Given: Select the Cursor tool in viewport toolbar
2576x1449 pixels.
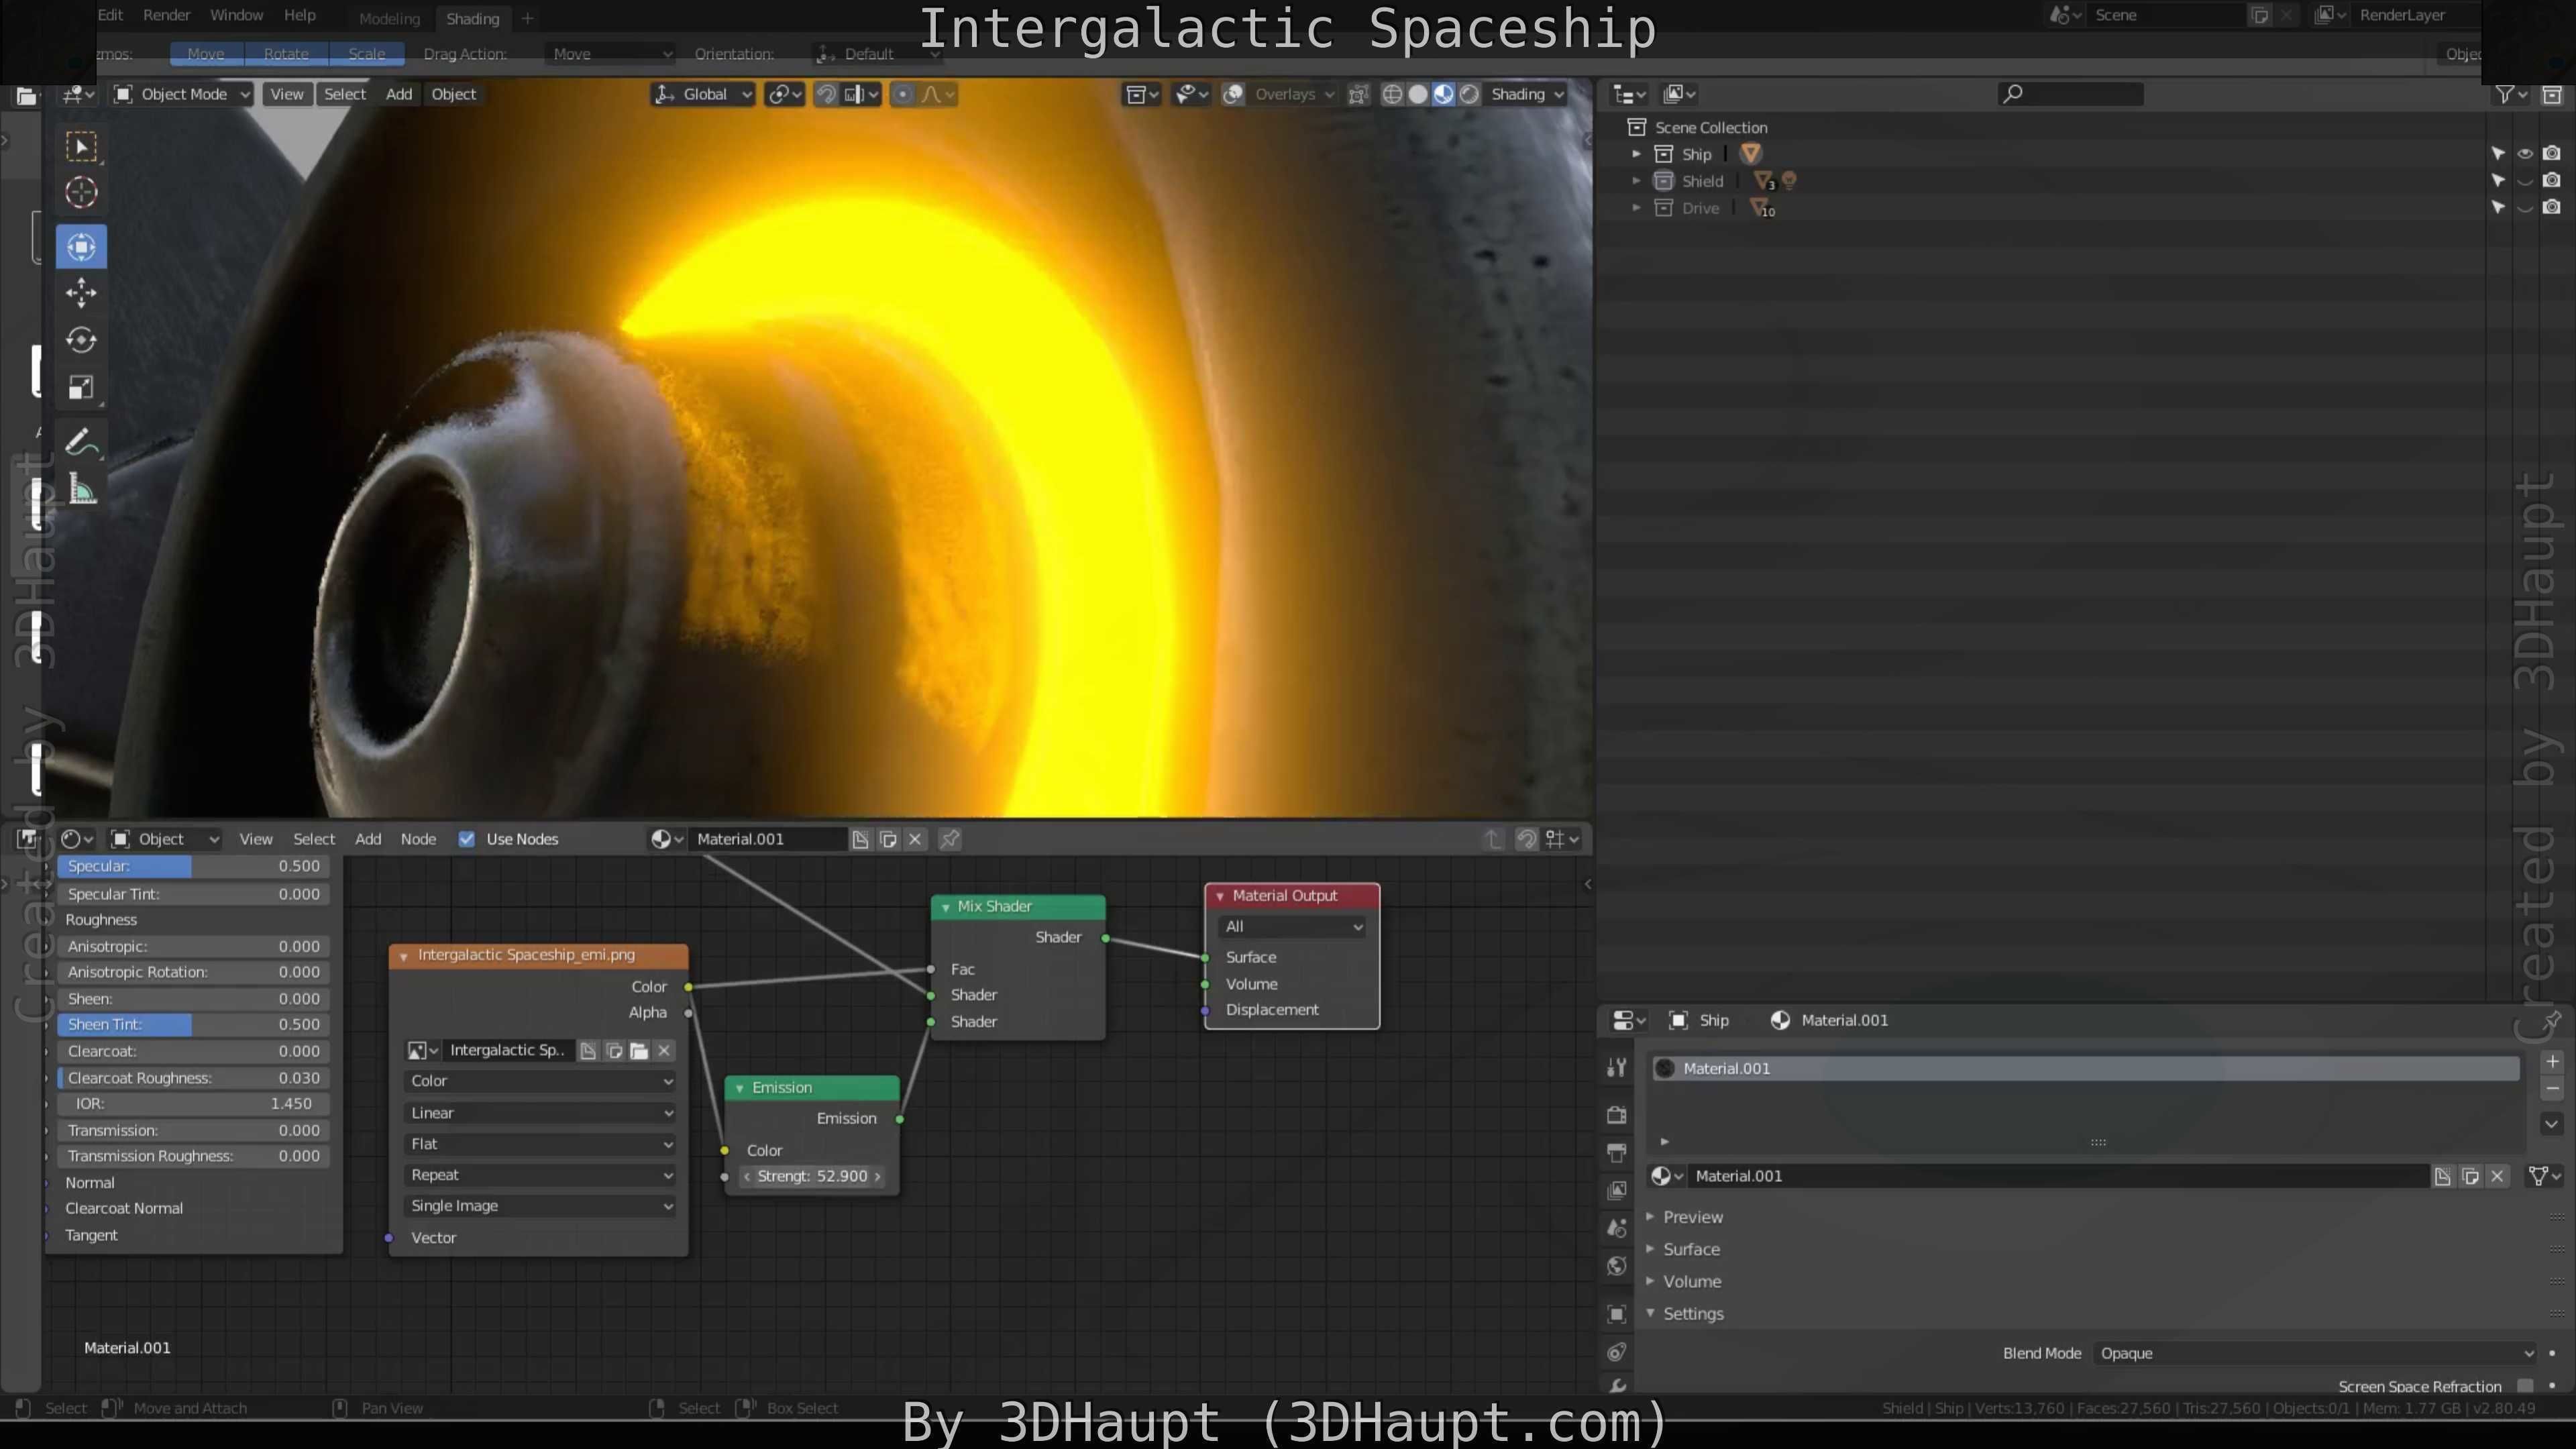Looking at the screenshot, I should (x=81, y=192).
